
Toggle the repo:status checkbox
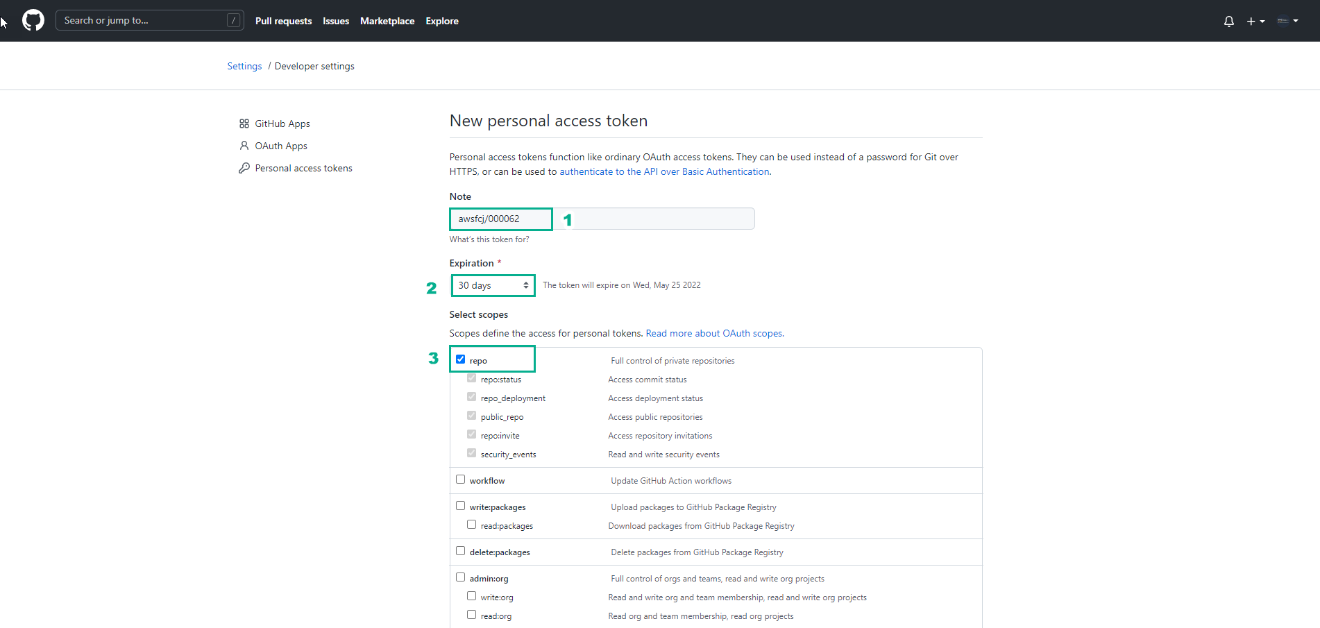click(x=471, y=378)
